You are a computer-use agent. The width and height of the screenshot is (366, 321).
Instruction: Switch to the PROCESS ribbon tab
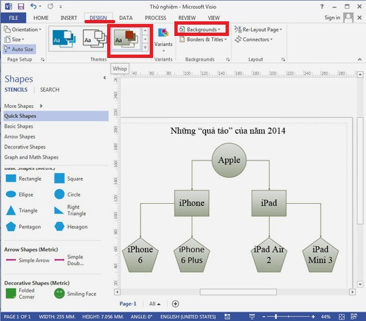[x=155, y=18]
